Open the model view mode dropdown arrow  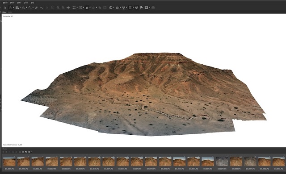point(90,8)
